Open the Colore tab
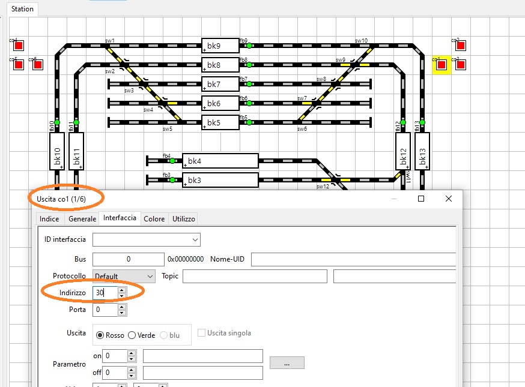 [x=154, y=219]
